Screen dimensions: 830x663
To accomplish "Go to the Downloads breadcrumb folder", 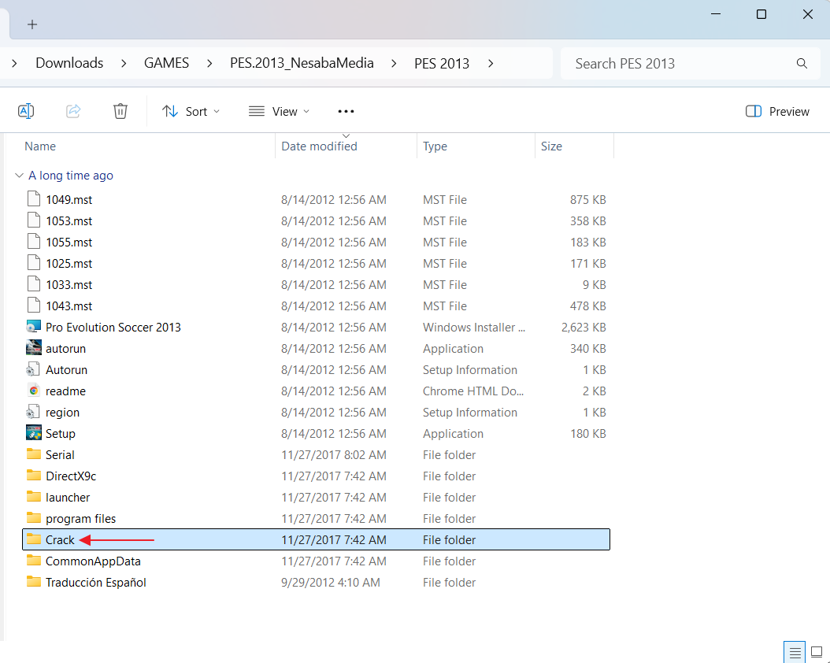I will [x=69, y=63].
